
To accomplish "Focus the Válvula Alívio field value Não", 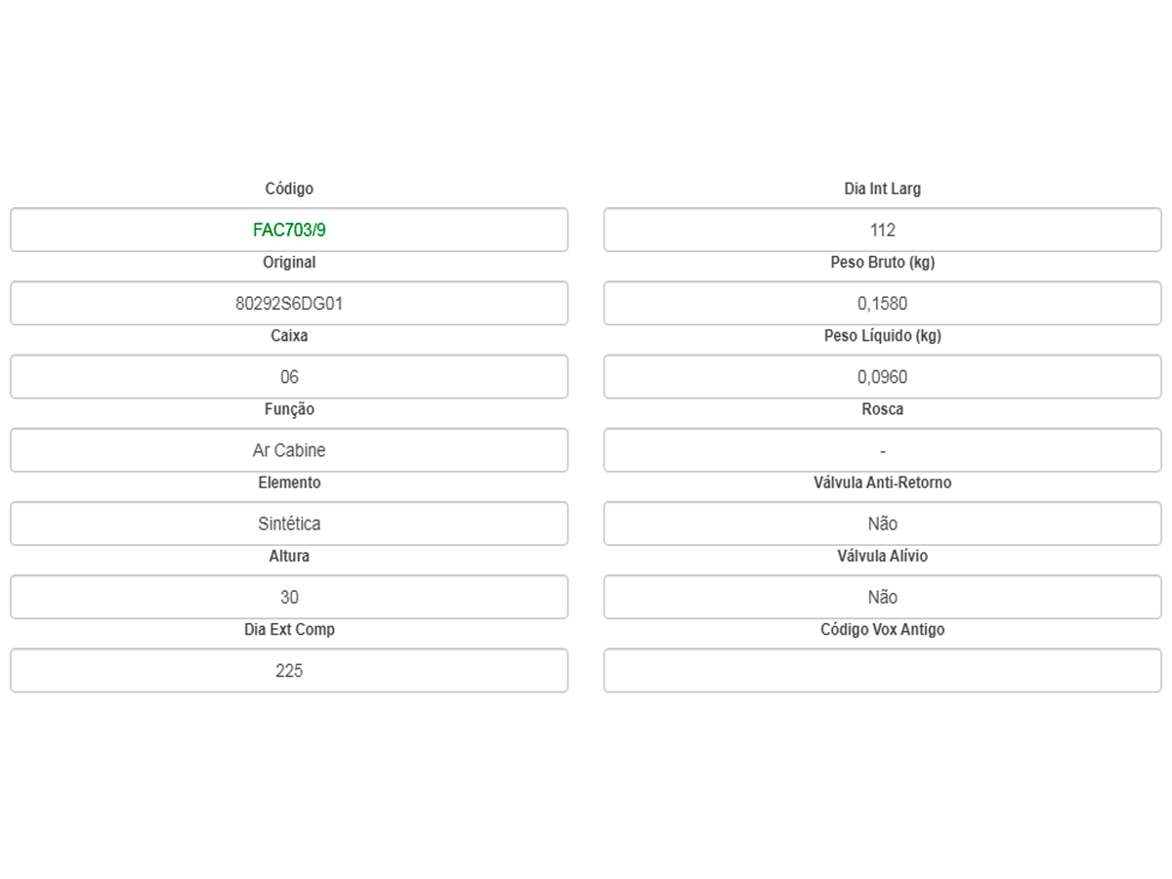I will click(x=882, y=597).
